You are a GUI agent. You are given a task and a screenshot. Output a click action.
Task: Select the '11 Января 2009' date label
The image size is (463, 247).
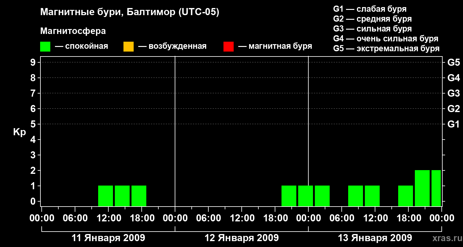tap(108, 238)
